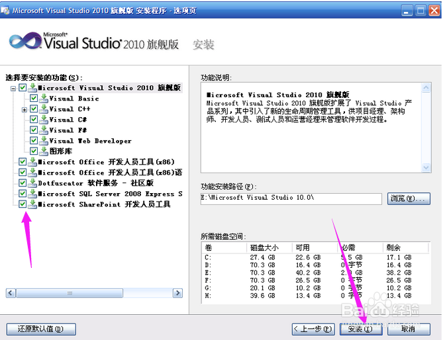This screenshot has height=340, width=445.
Task: Click the 还原默认值 button
Action: [x=41, y=329]
